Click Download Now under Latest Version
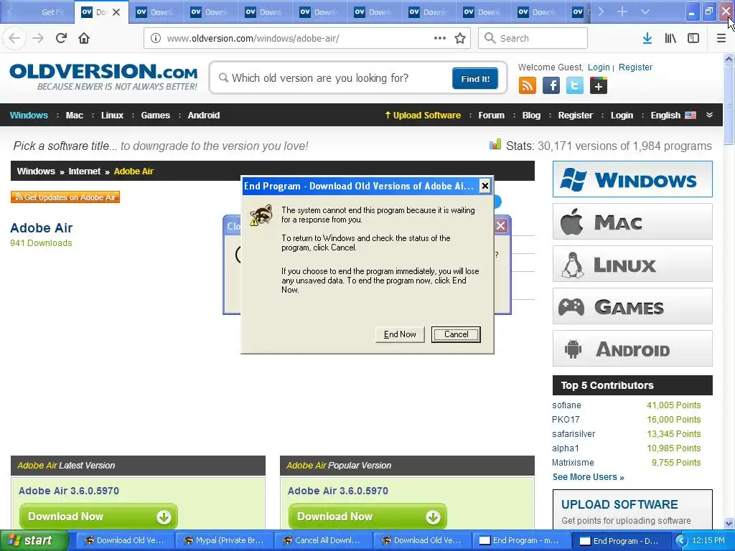735x551 pixels. tap(98, 517)
